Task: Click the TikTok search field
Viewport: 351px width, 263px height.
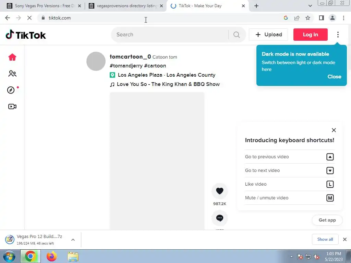Action: coord(170,35)
